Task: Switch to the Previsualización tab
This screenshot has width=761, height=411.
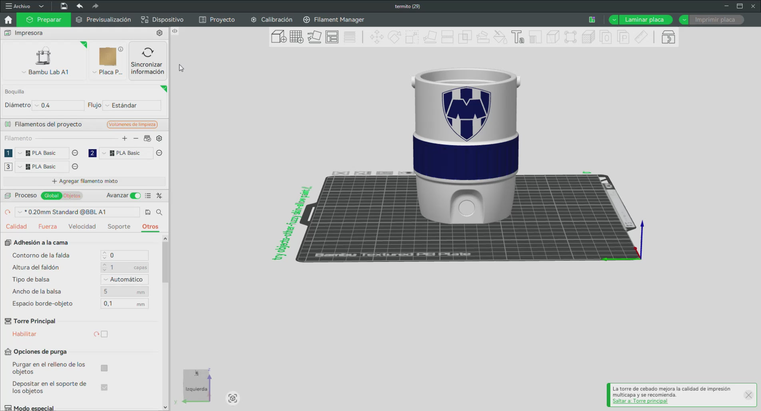Action: [104, 20]
